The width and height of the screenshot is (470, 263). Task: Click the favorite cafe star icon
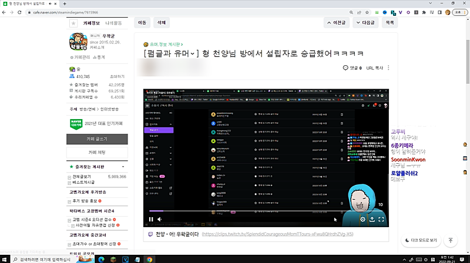pos(73,23)
